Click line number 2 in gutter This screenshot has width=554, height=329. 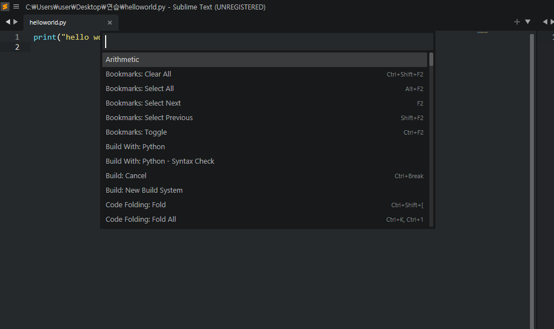coord(17,47)
